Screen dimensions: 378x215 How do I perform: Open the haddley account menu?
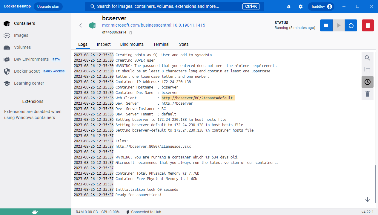(322, 7)
